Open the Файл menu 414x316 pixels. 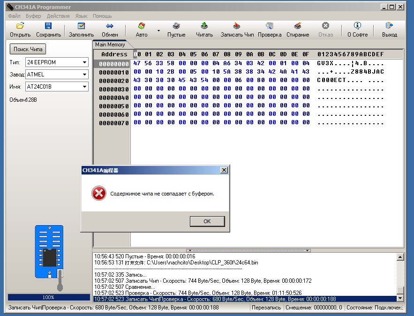point(14,16)
